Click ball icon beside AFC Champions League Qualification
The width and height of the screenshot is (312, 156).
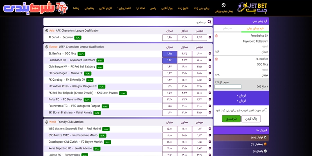pos(47,31)
